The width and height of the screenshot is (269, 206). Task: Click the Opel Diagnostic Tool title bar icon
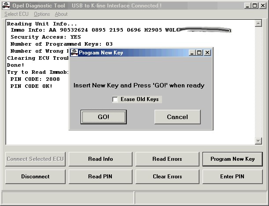6,5
